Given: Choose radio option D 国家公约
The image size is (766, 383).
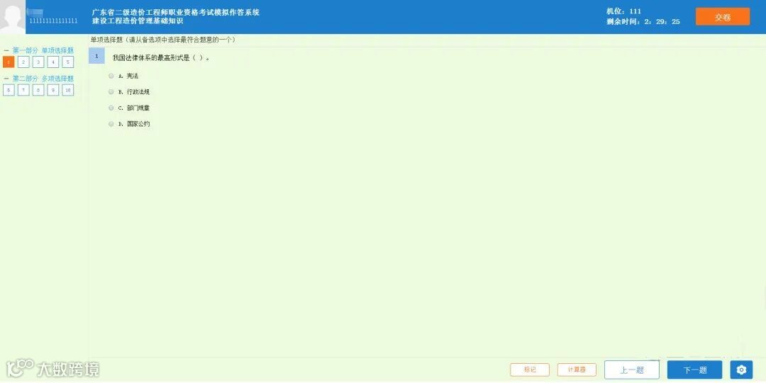Looking at the screenshot, I should click(x=111, y=124).
